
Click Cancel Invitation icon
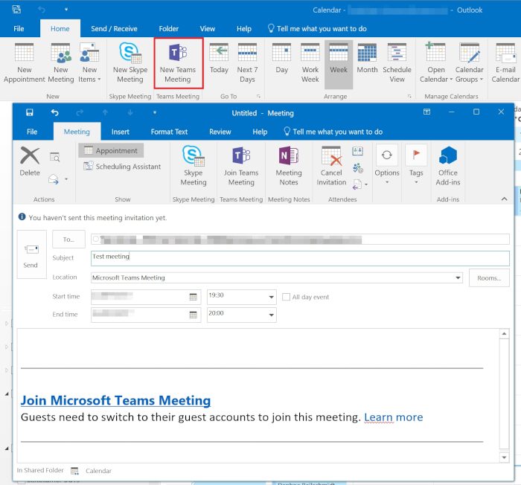tap(331, 158)
